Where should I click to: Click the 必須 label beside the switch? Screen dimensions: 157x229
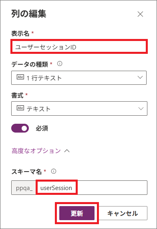point(42,129)
